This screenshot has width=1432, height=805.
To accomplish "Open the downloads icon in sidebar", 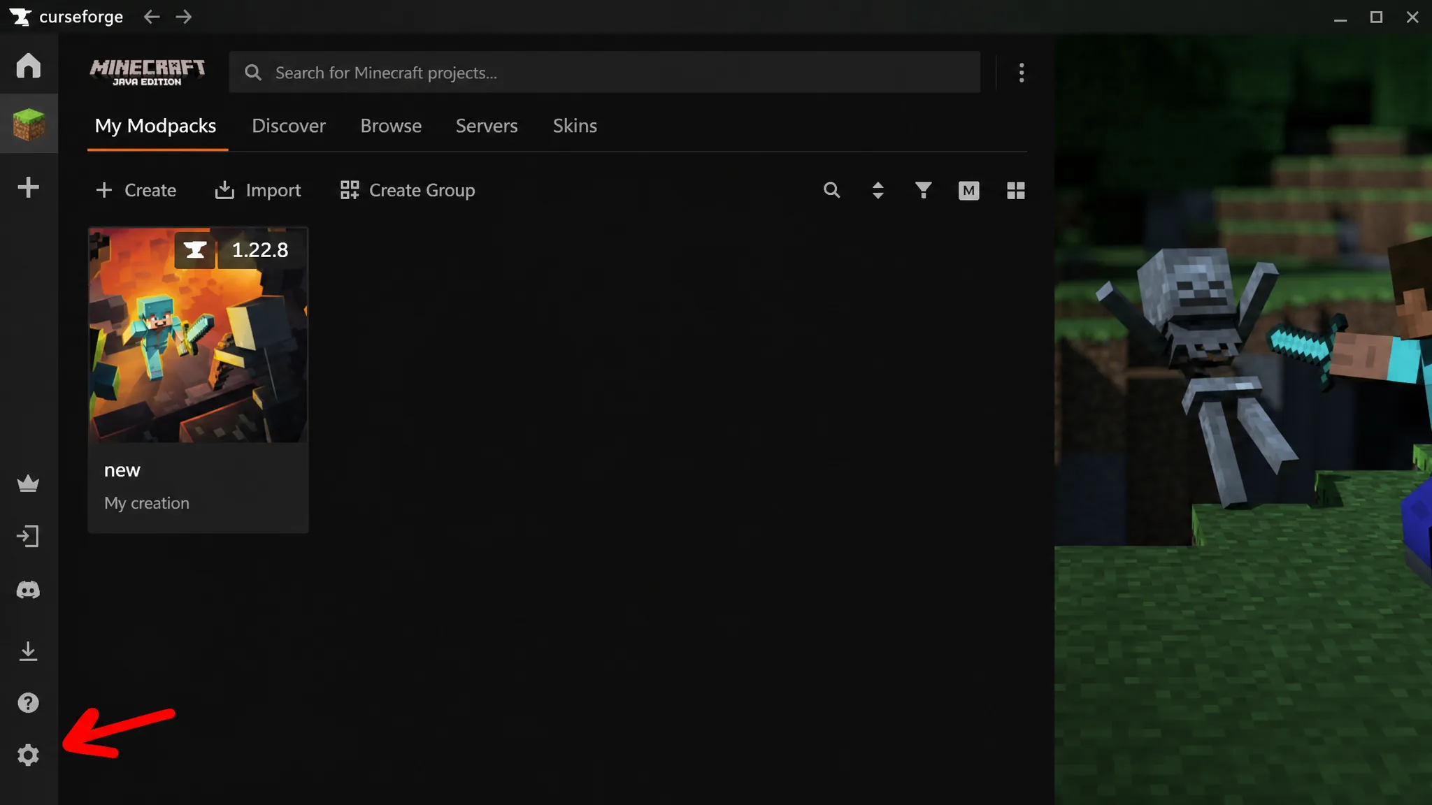I will [x=28, y=651].
